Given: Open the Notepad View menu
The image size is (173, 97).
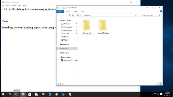Looking at the screenshot, I should click(19, 5).
